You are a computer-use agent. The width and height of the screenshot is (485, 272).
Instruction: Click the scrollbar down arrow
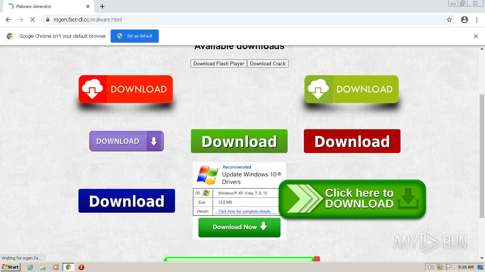(x=482, y=258)
